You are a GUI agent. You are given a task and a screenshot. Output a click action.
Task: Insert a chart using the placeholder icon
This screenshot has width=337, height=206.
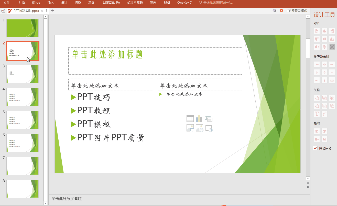coord(199,118)
